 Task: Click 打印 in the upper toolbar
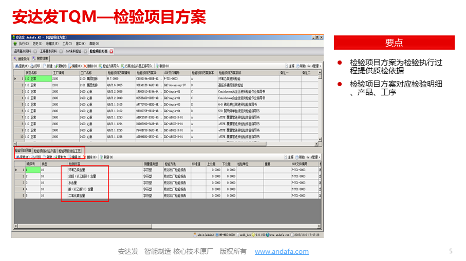(35, 66)
